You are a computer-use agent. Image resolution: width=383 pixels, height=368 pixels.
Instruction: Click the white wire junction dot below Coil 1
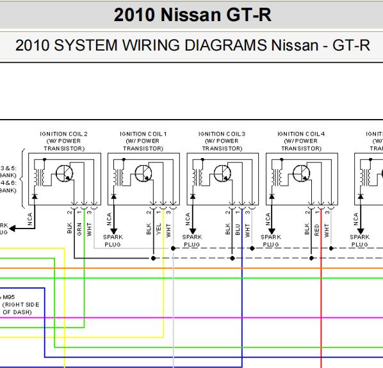click(173, 248)
